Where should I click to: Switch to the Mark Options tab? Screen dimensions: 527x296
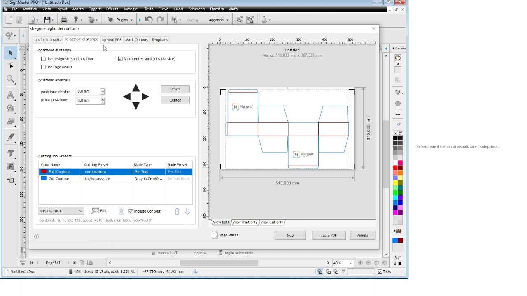(x=136, y=40)
